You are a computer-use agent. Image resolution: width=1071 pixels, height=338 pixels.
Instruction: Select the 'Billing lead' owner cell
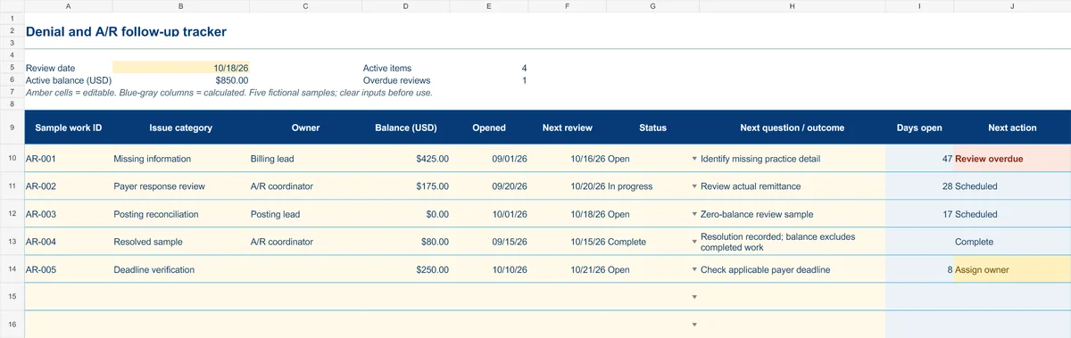coord(306,159)
